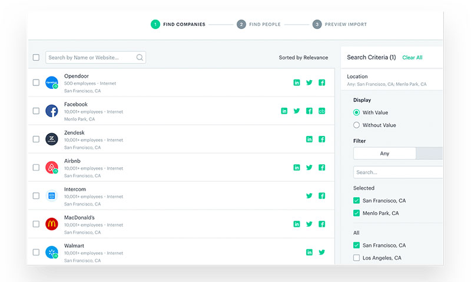Click MacDonald's Facebook page icon

[x=321, y=224]
